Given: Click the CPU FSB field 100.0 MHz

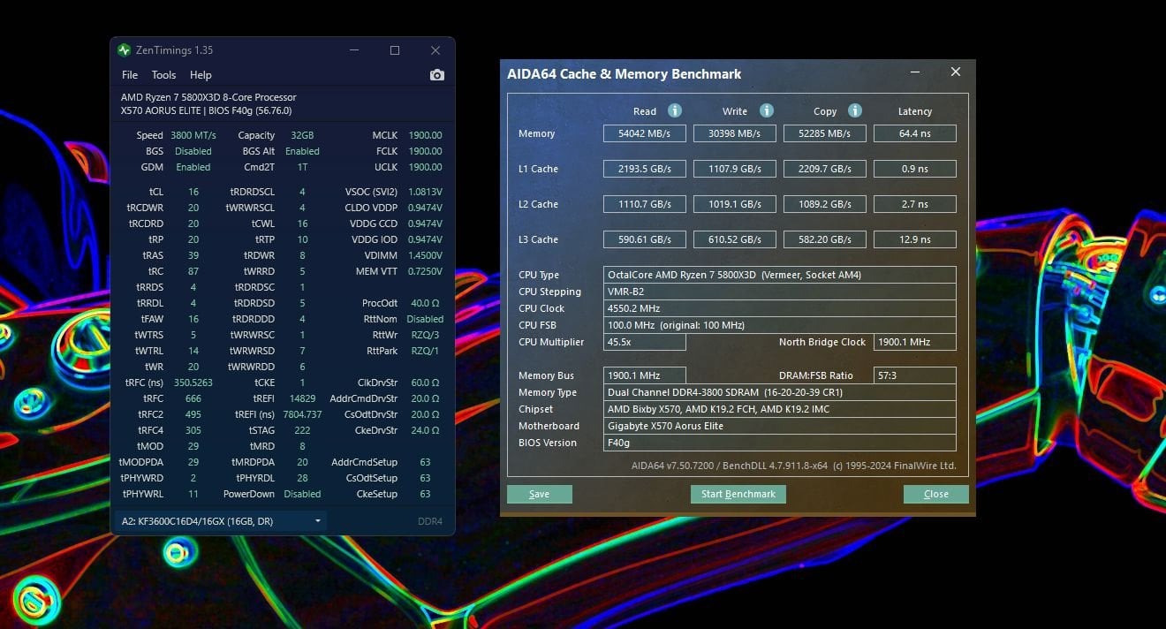Looking at the screenshot, I should pos(780,325).
